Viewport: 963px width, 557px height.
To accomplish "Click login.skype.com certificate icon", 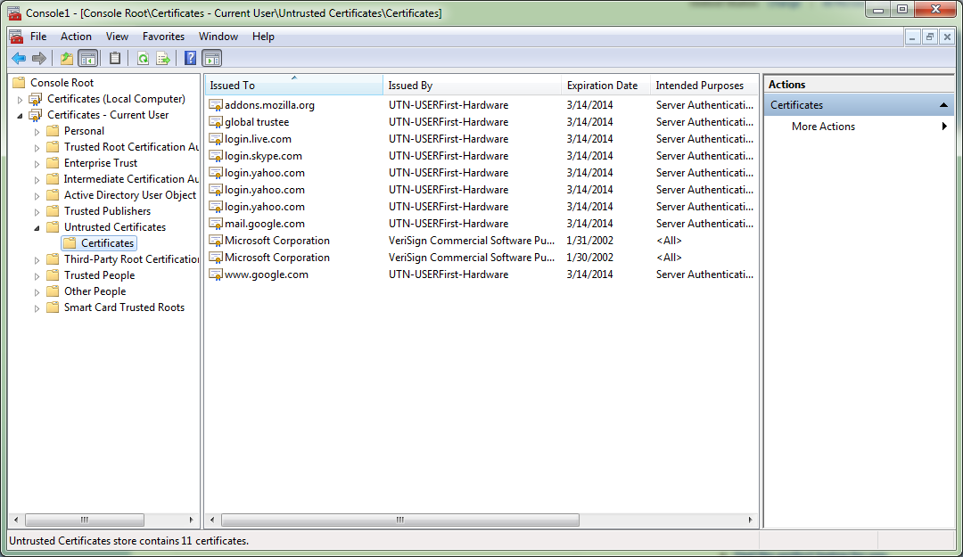I will [216, 156].
